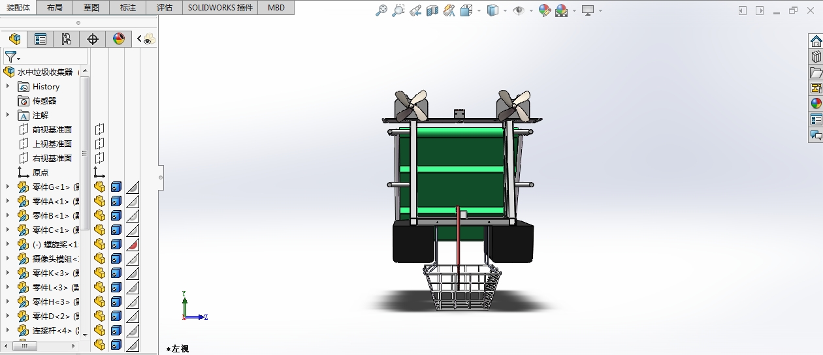Viewport: 823px width, 355px height.
Task: Click the Display Style icon
Action: pos(494,10)
